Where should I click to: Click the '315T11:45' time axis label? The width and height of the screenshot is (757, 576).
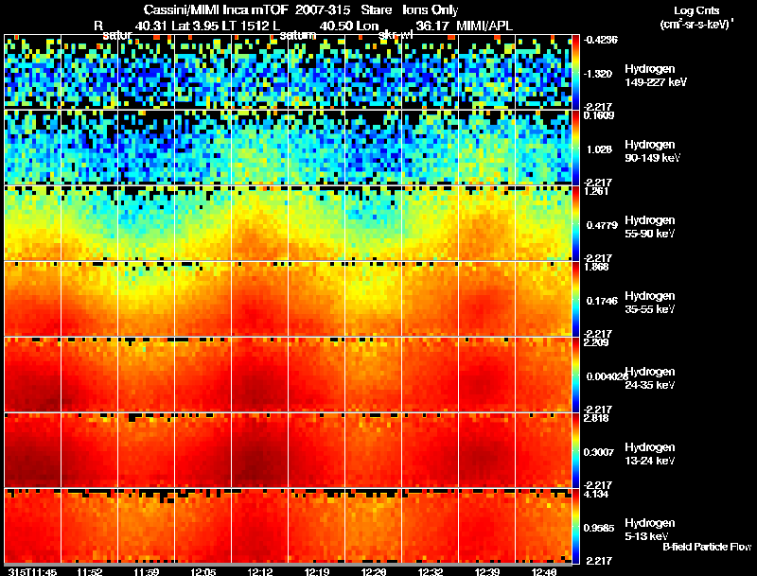33,572
